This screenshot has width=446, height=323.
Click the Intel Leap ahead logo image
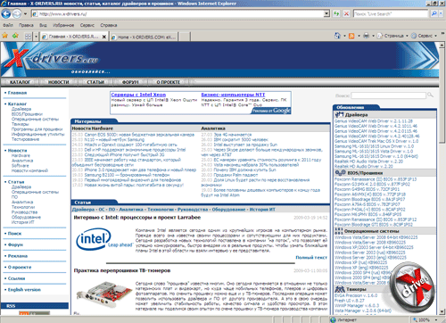(104, 239)
